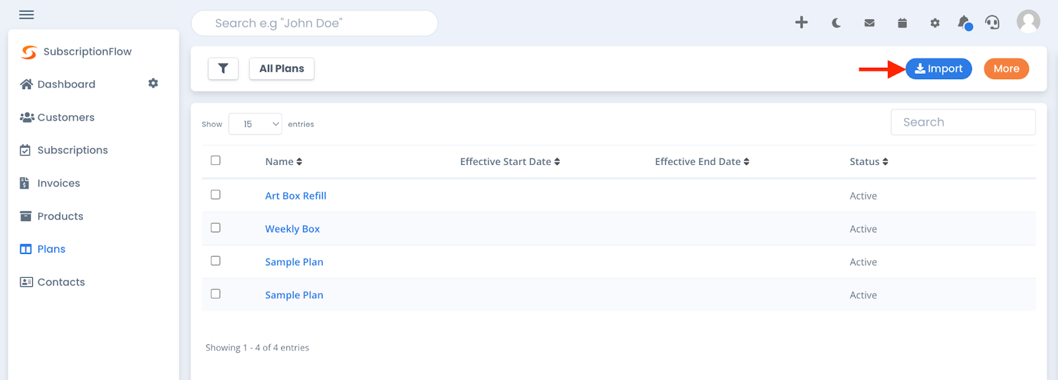Click the table Search field
The width and height of the screenshot is (1058, 380).
tap(963, 122)
